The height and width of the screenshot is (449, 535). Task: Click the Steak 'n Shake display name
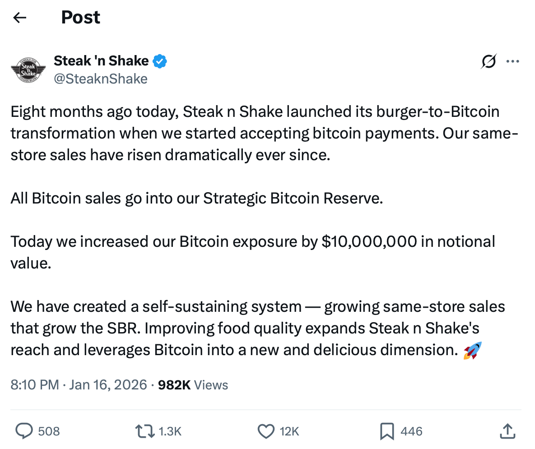pos(101,60)
